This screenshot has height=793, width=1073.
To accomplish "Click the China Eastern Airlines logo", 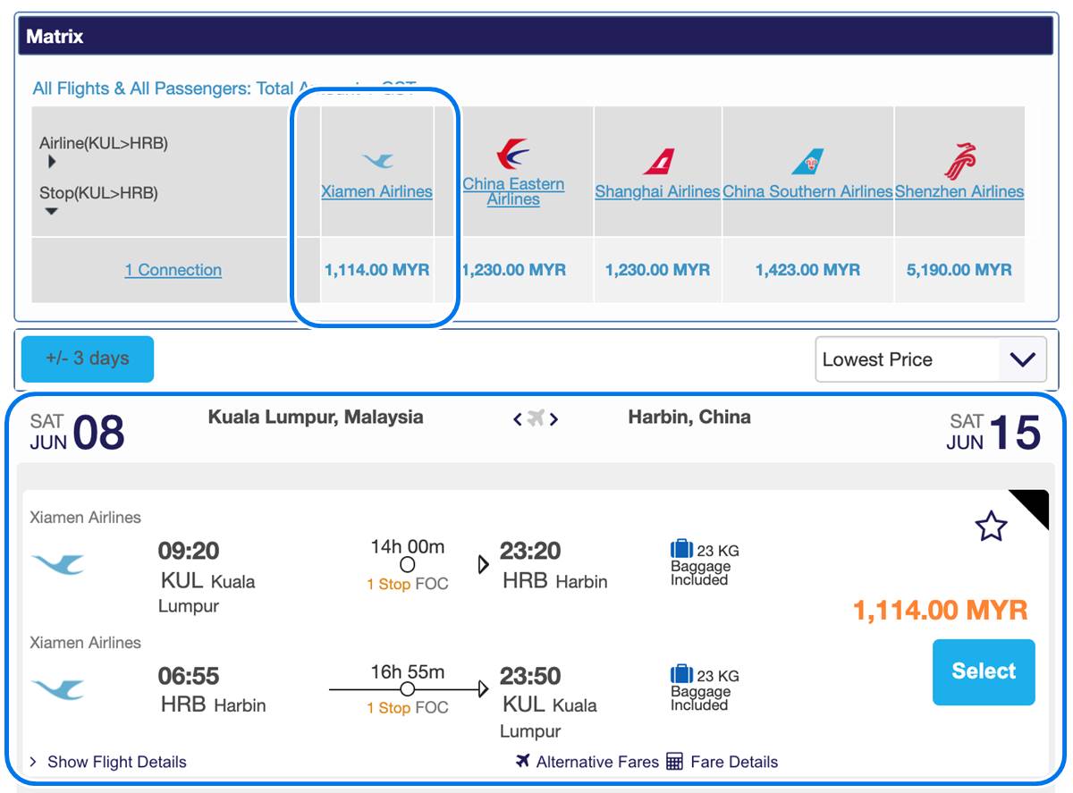I will (x=513, y=154).
